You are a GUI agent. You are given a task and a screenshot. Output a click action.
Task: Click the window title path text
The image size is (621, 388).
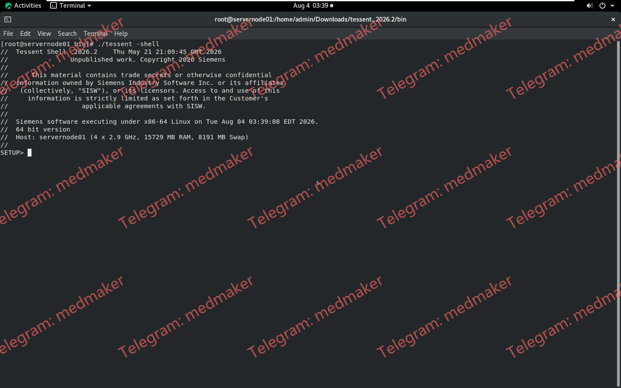click(310, 19)
